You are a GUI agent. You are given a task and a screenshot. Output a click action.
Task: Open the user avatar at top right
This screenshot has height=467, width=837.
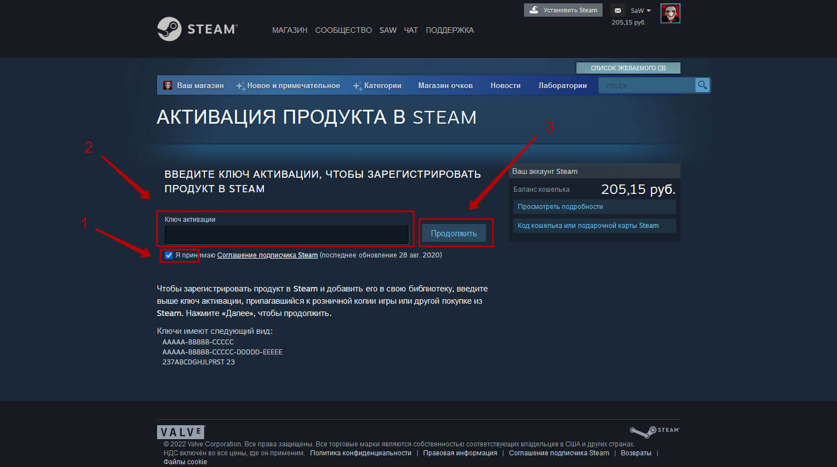click(670, 13)
